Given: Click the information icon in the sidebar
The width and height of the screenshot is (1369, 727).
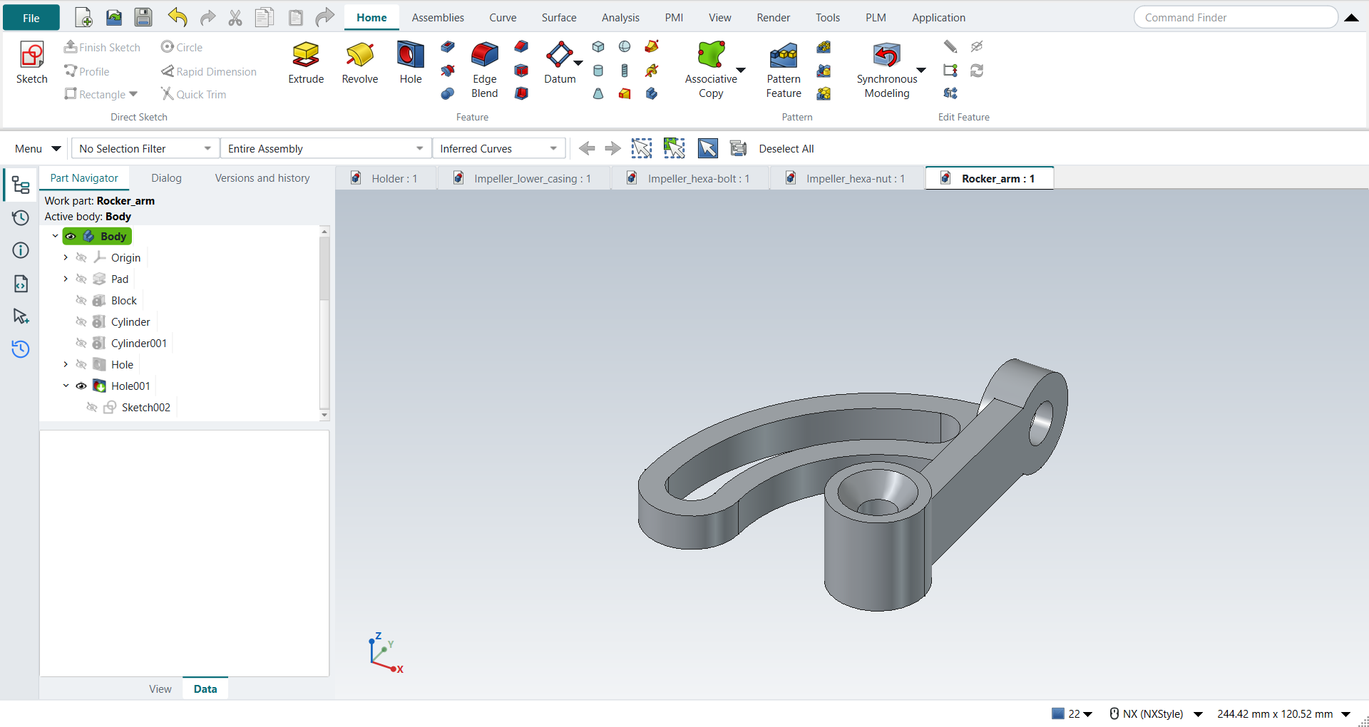Looking at the screenshot, I should (x=21, y=250).
